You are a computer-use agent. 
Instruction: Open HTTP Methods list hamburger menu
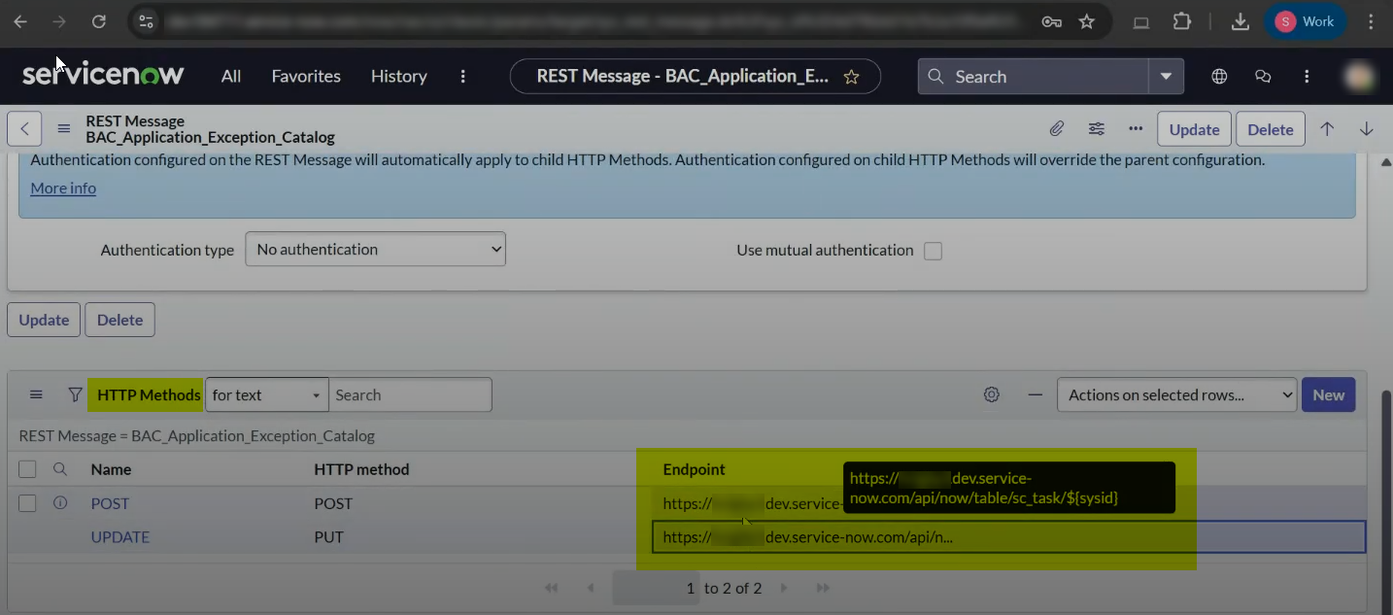point(36,394)
